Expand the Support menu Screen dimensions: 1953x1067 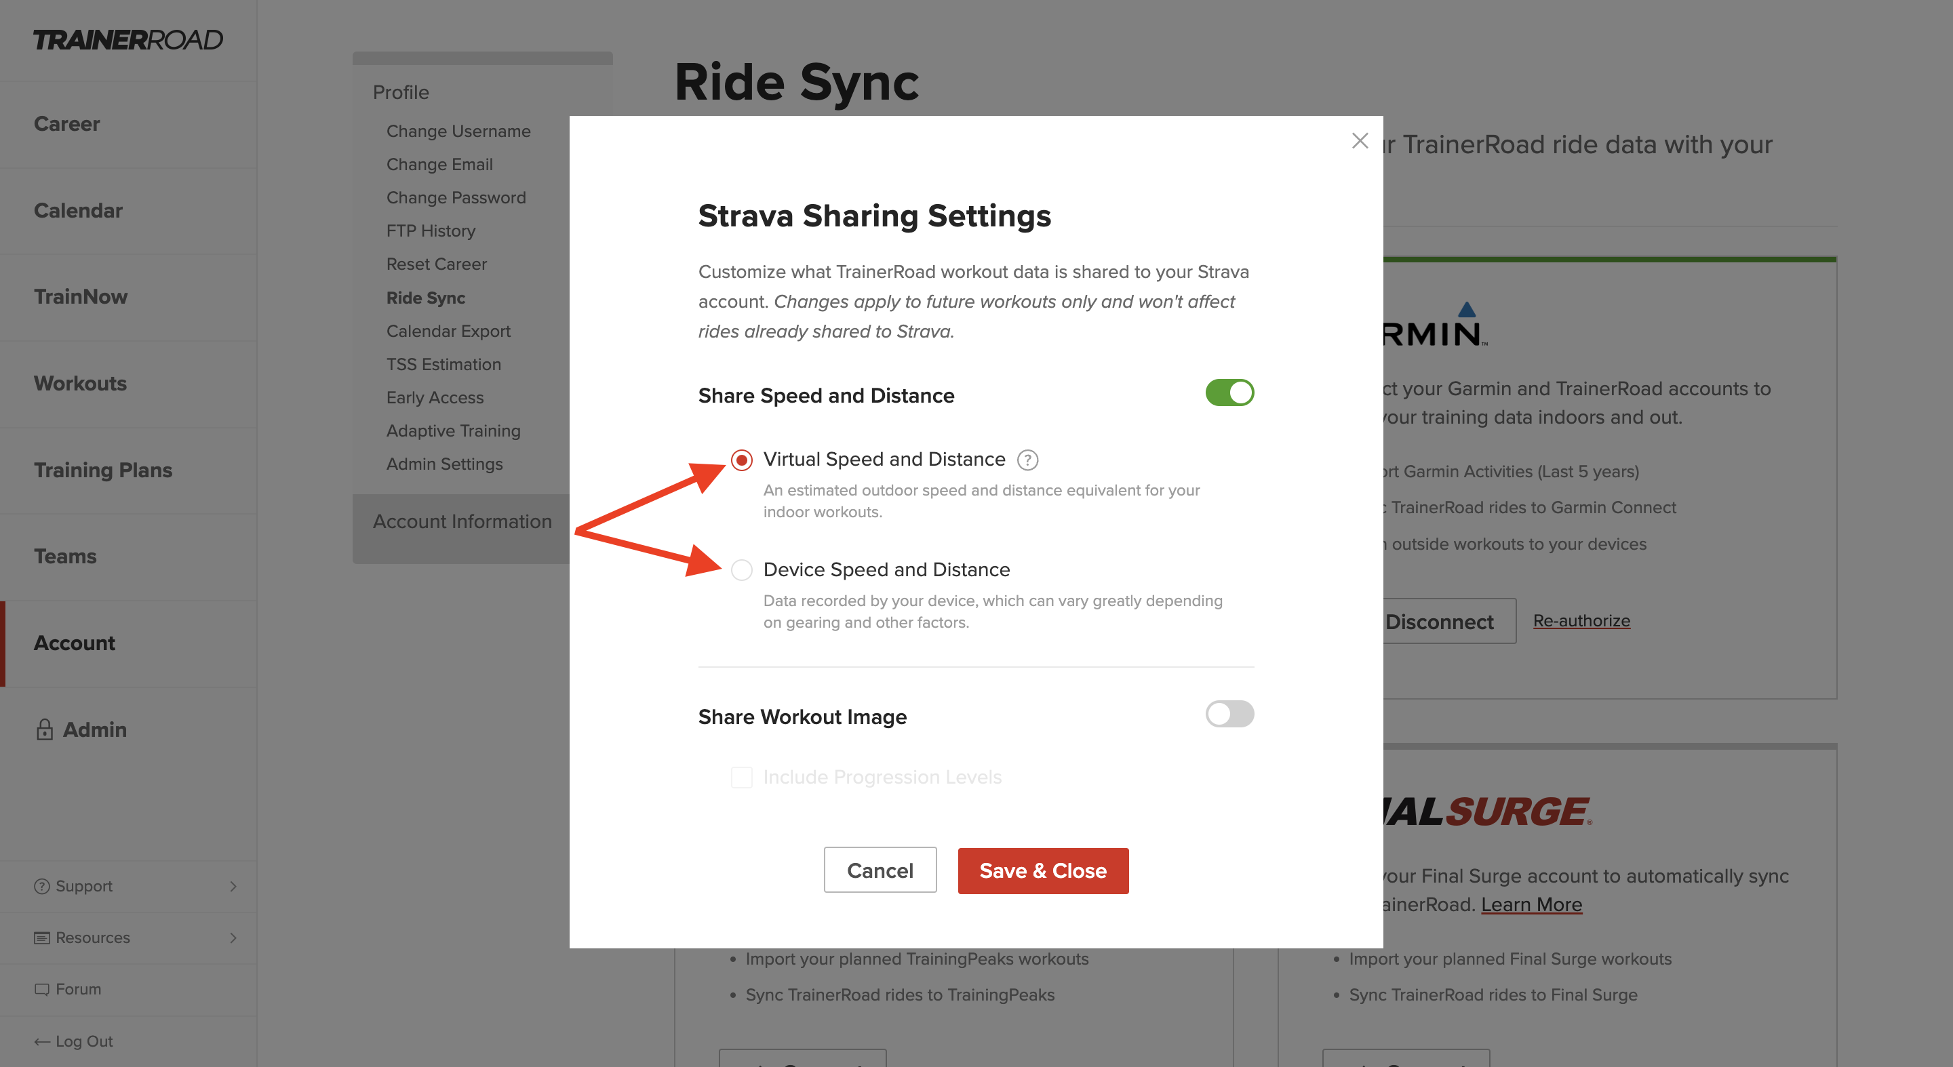(x=233, y=886)
